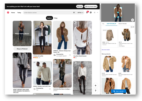Click the question mark help button
Viewport: 142px width, 101px height.
[95, 91]
